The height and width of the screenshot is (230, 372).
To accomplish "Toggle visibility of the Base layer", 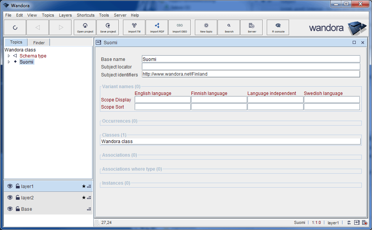I will click(9, 209).
